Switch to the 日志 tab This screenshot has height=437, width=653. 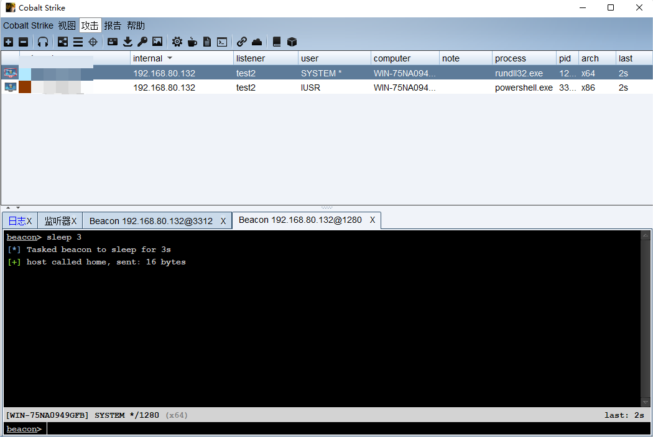point(17,221)
